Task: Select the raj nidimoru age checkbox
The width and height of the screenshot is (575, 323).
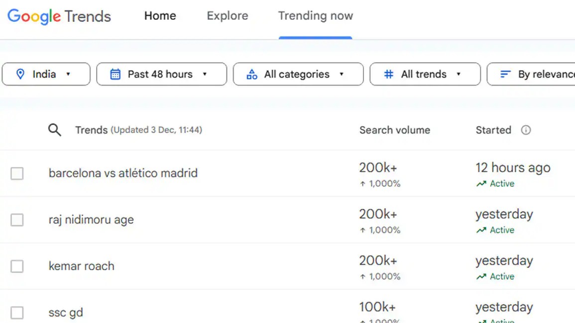Action: click(x=17, y=220)
